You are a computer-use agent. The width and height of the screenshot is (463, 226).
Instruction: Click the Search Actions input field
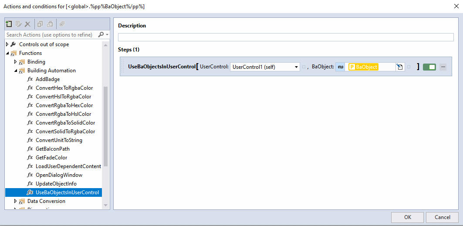point(52,35)
